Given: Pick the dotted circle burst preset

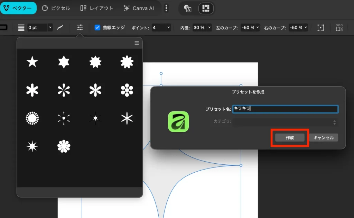Looking at the screenshot, I should (x=32, y=118).
